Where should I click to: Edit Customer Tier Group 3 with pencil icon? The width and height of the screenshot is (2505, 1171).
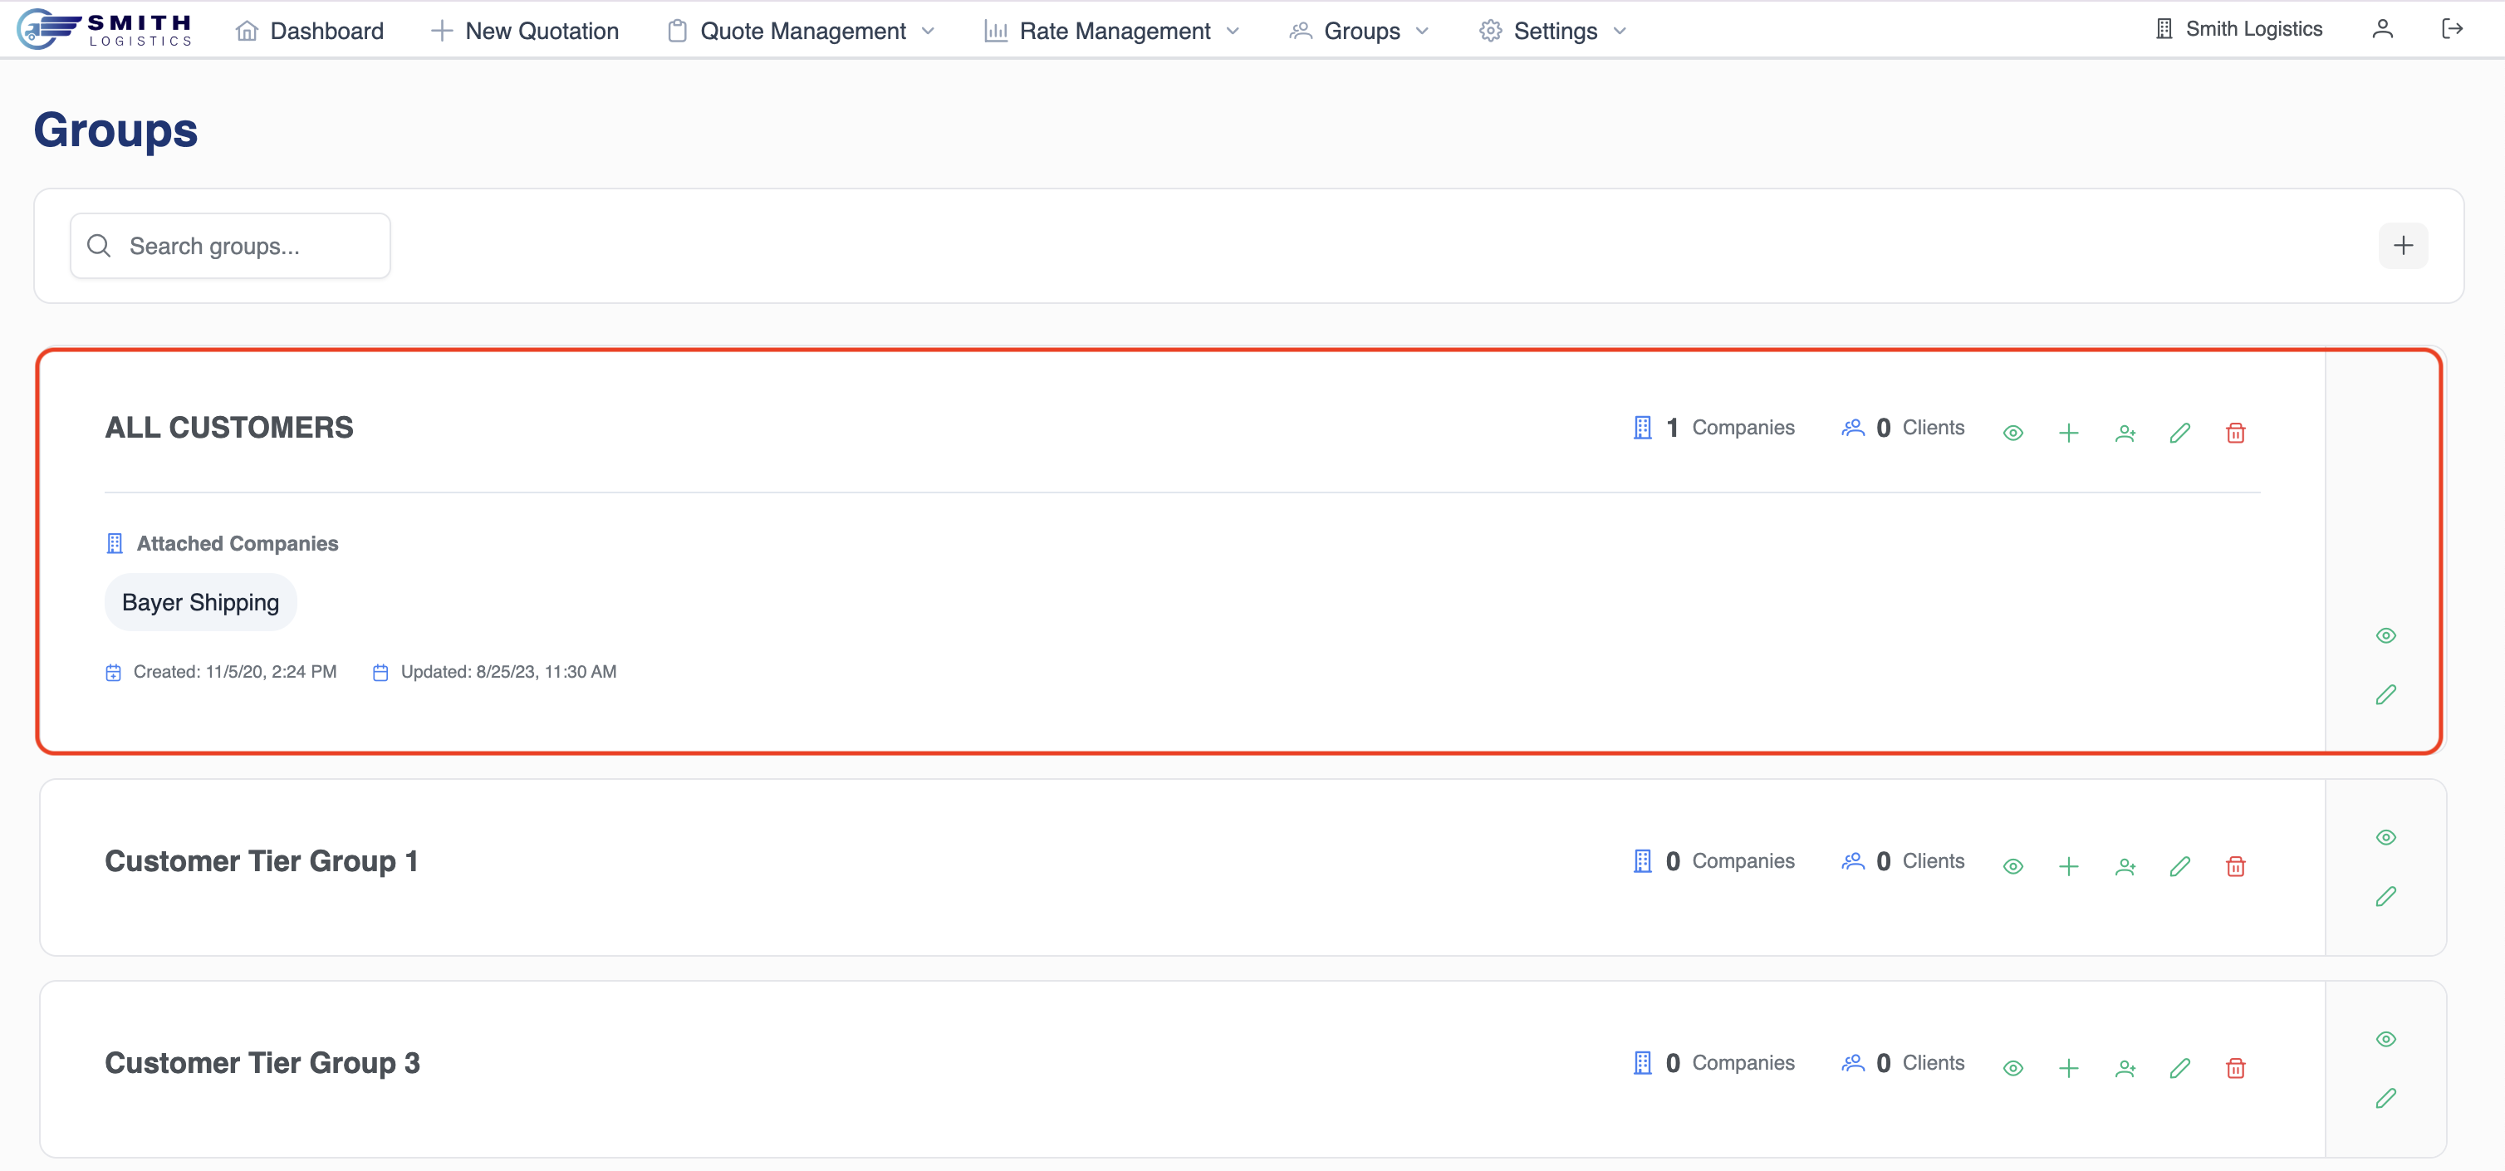[2179, 1068]
